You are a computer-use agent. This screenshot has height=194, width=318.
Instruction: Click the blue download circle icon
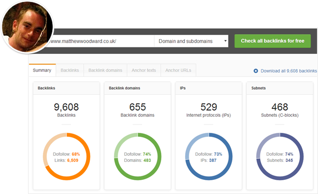tap(256, 71)
